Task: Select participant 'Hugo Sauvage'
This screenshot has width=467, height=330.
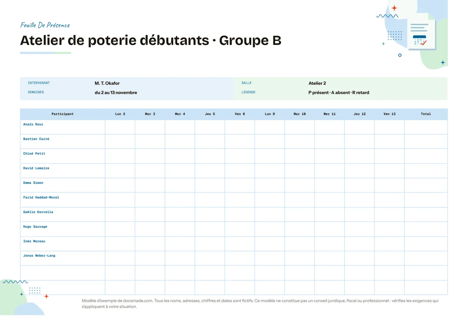Action: (x=35, y=227)
